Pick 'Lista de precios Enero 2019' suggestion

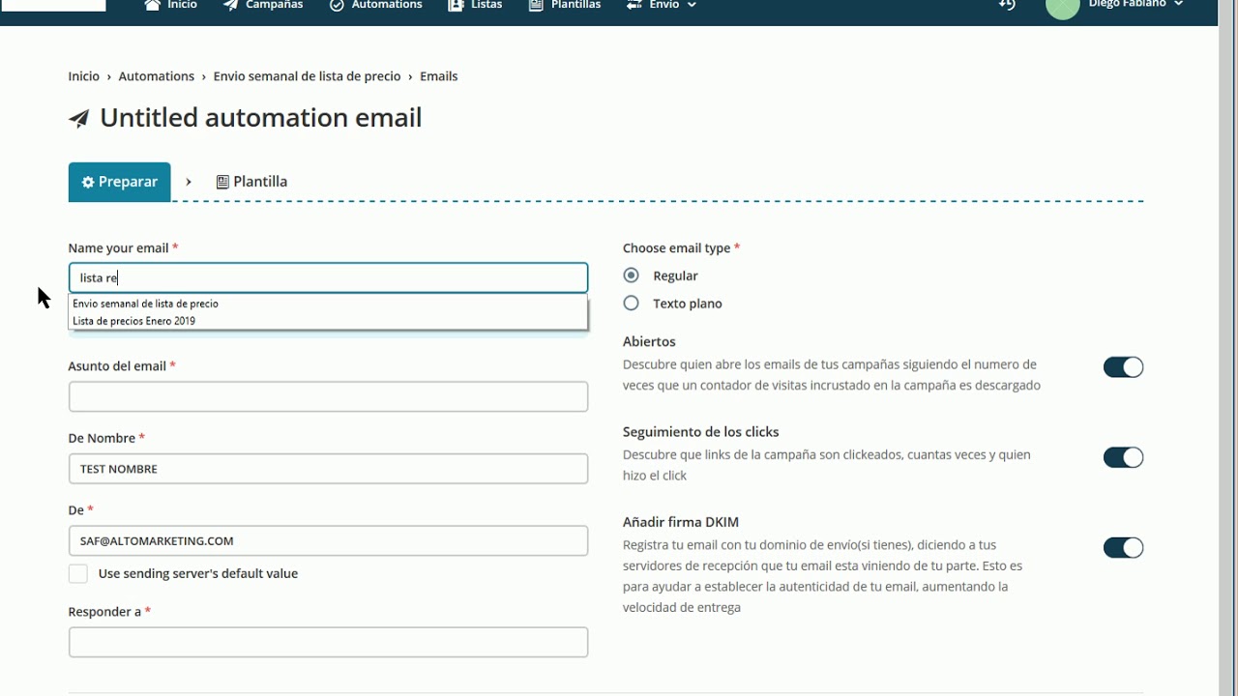[134, 321]
